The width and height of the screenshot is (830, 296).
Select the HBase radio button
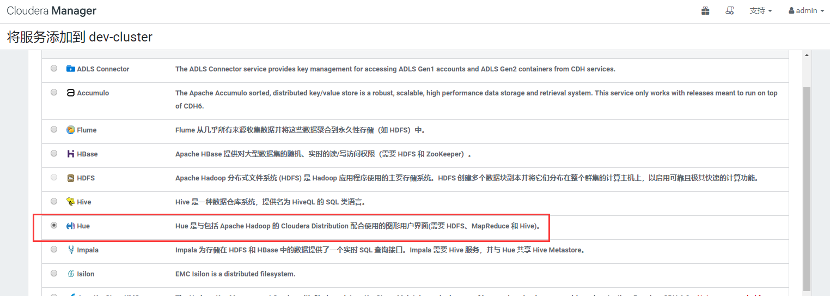point(54,154)
